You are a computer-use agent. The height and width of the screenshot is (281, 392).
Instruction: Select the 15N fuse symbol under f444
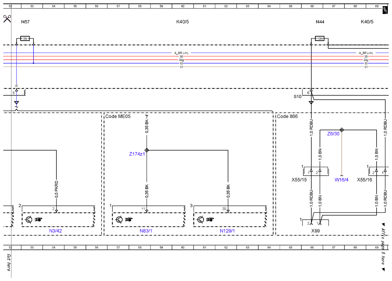click(x=320, y=39)
